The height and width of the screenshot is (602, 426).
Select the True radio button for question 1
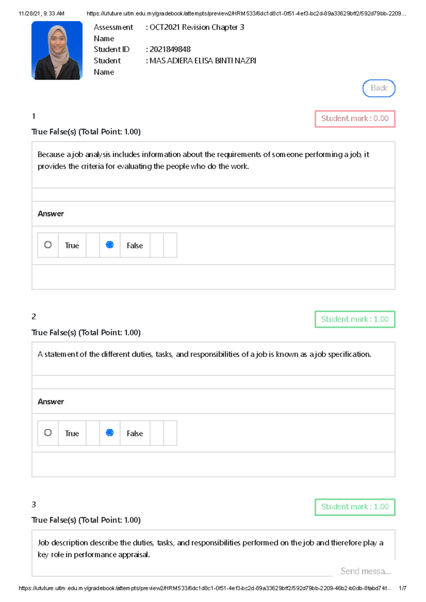pos(48,245)
